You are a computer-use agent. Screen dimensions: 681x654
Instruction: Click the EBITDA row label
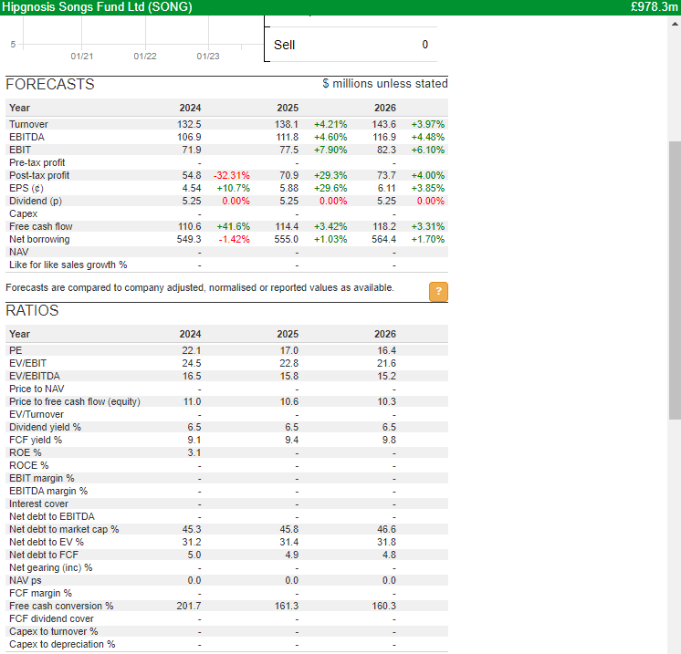[26, 137]
